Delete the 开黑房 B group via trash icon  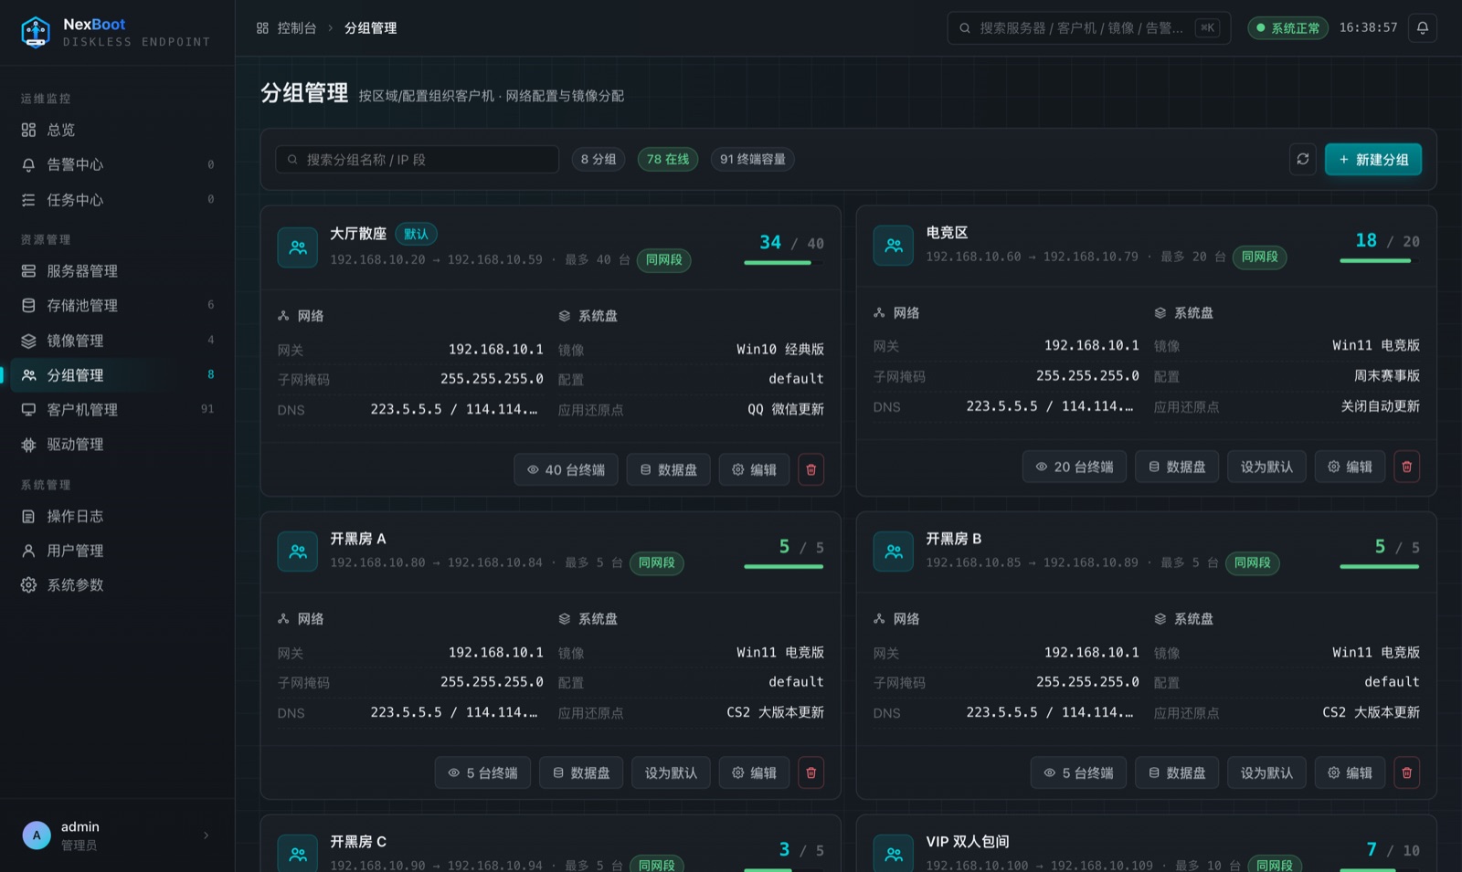point(1406,772)
